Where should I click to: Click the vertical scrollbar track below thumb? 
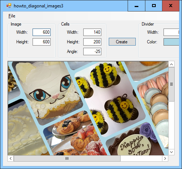(x=171, y=125)
